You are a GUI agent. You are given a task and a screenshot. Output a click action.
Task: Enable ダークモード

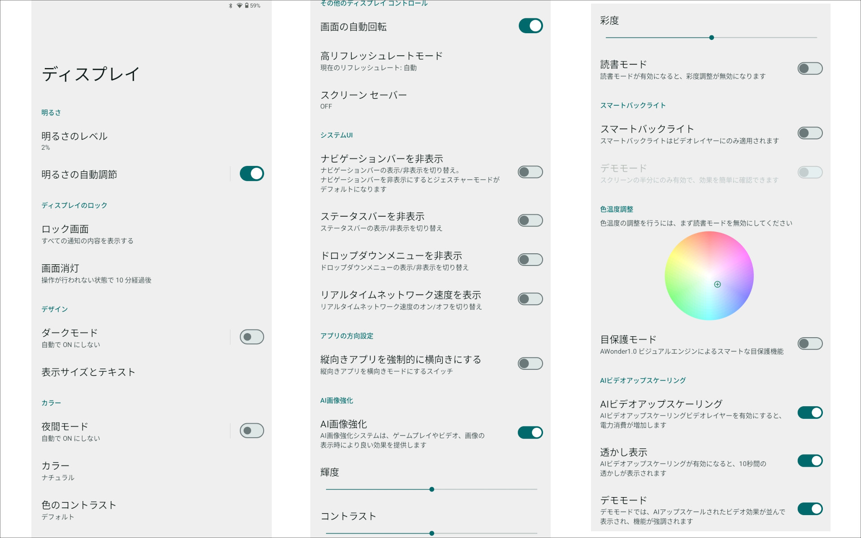[251, 337]
